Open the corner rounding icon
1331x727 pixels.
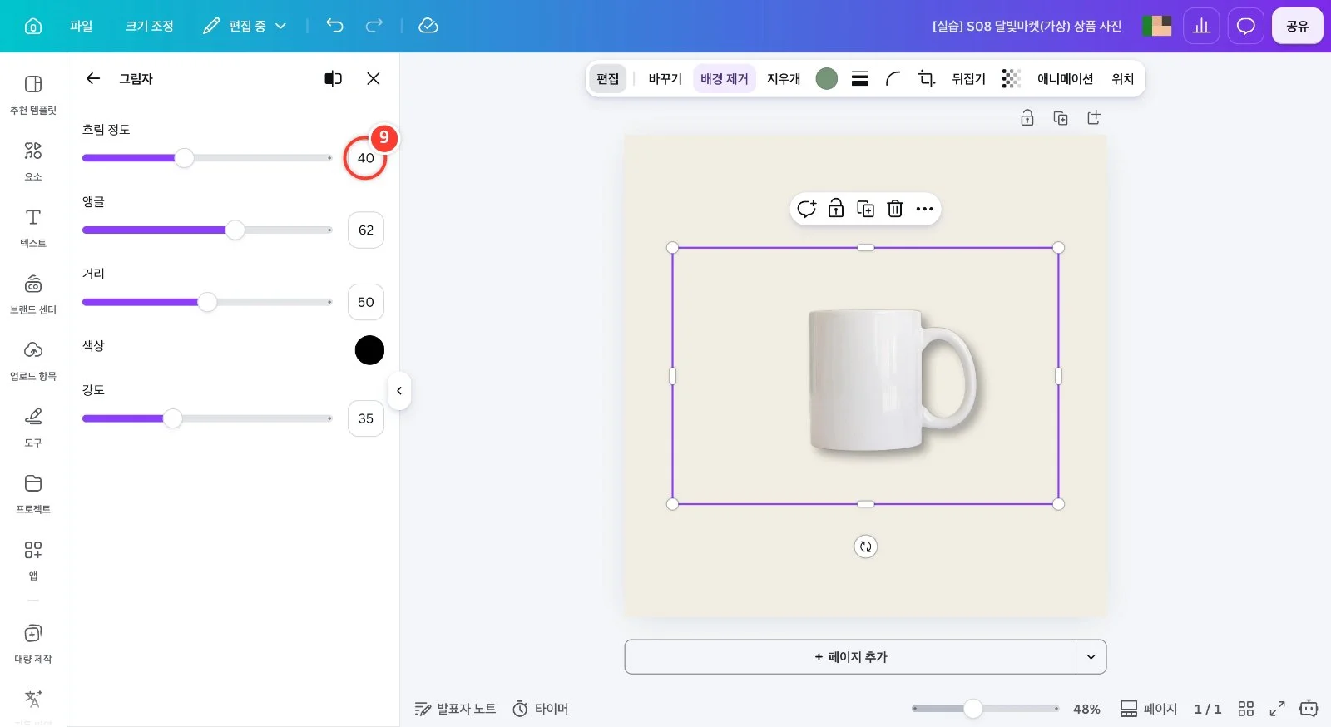click(893, 78)
